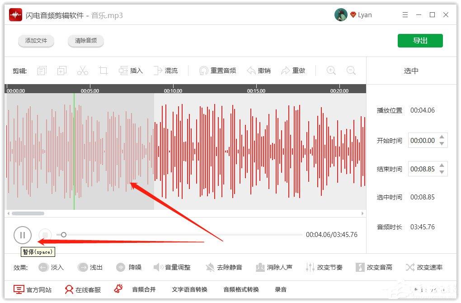
Task: Open the hamburger menu in title bar
Action: 405,15
